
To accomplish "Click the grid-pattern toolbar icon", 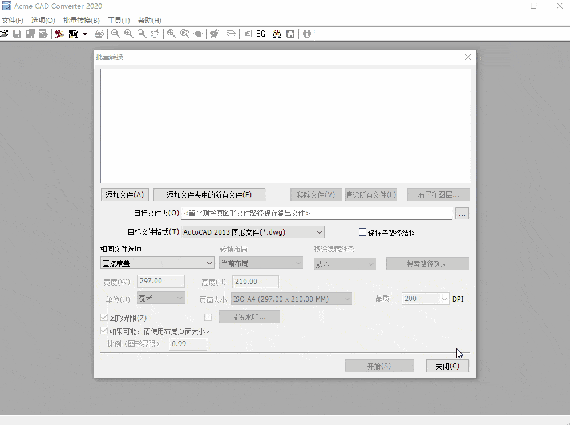I will 248,34.
